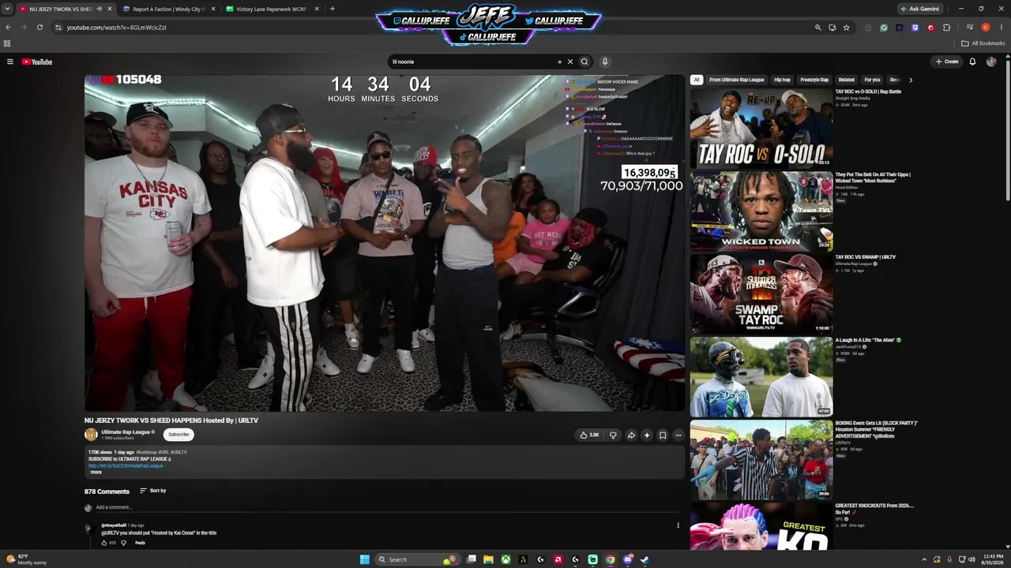Clear the search box with the X

tap(569, 62)
